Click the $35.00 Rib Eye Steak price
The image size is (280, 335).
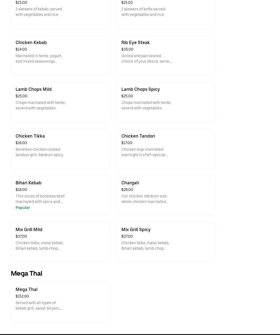[x=127, y=49]
